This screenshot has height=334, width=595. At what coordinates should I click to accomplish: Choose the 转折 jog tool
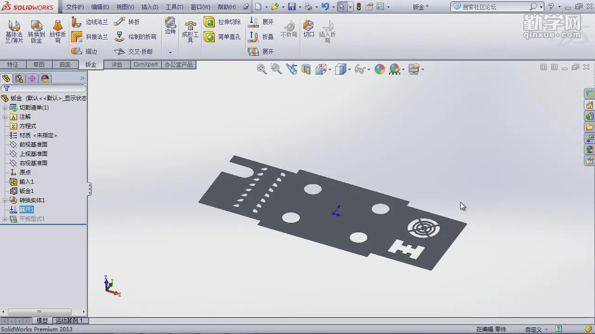click(x=127, y=22)
